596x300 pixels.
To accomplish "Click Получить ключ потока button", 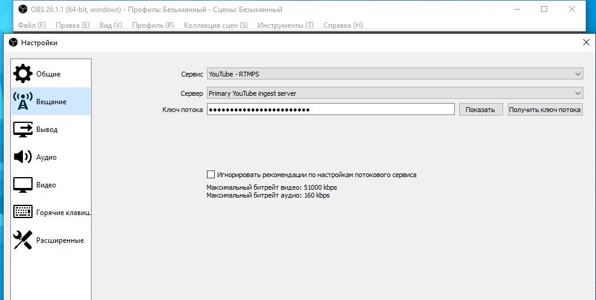I will click(545, 110).
